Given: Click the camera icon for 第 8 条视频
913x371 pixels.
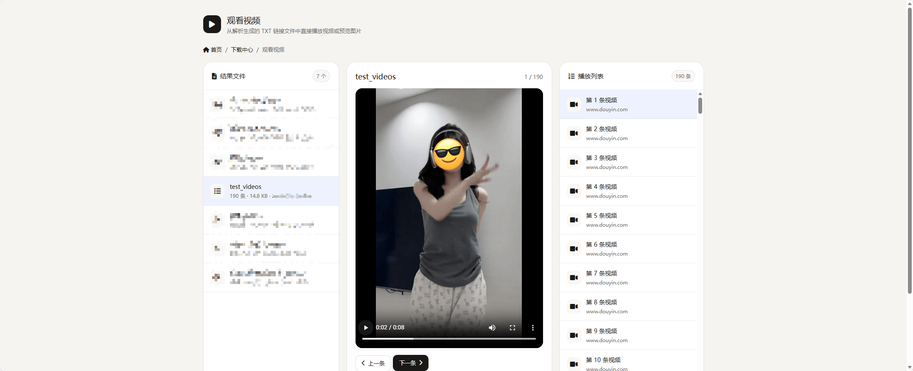Looking at the screenshot, I should (x=574, y=306).
